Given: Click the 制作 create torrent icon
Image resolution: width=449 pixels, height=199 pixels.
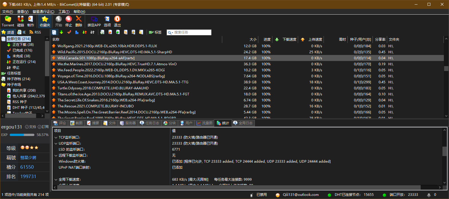Looking at the screenshot, I should coord(31,21).
